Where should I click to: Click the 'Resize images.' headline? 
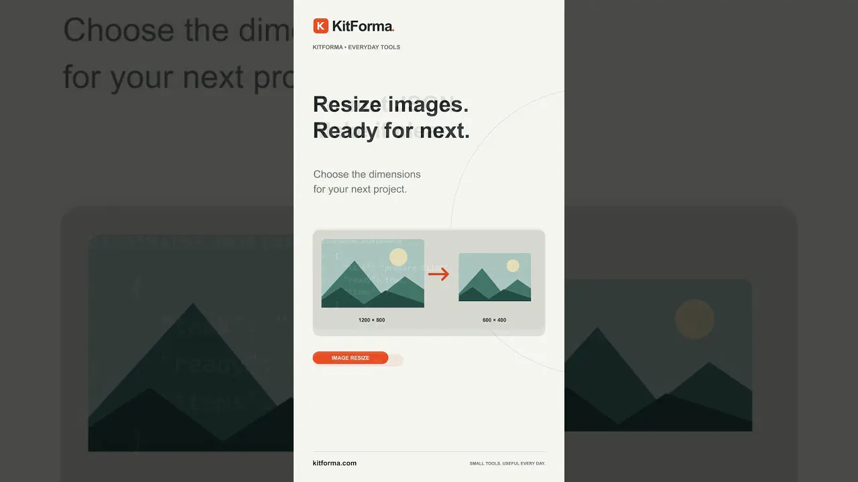pos(391,104)
